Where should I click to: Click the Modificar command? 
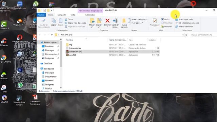pyautogui.click(x=167, y=23)
